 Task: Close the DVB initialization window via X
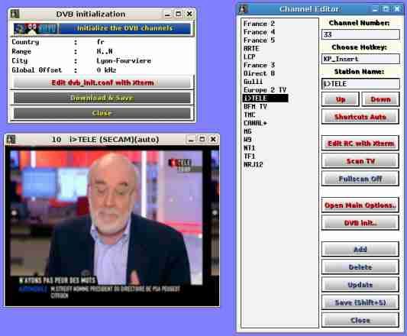click(189, 14)
